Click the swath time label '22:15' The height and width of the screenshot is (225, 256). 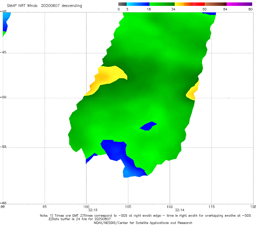(x=93, y=210)
